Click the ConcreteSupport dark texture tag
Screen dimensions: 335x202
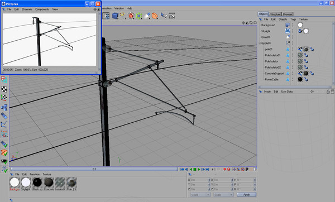[306, 73]
